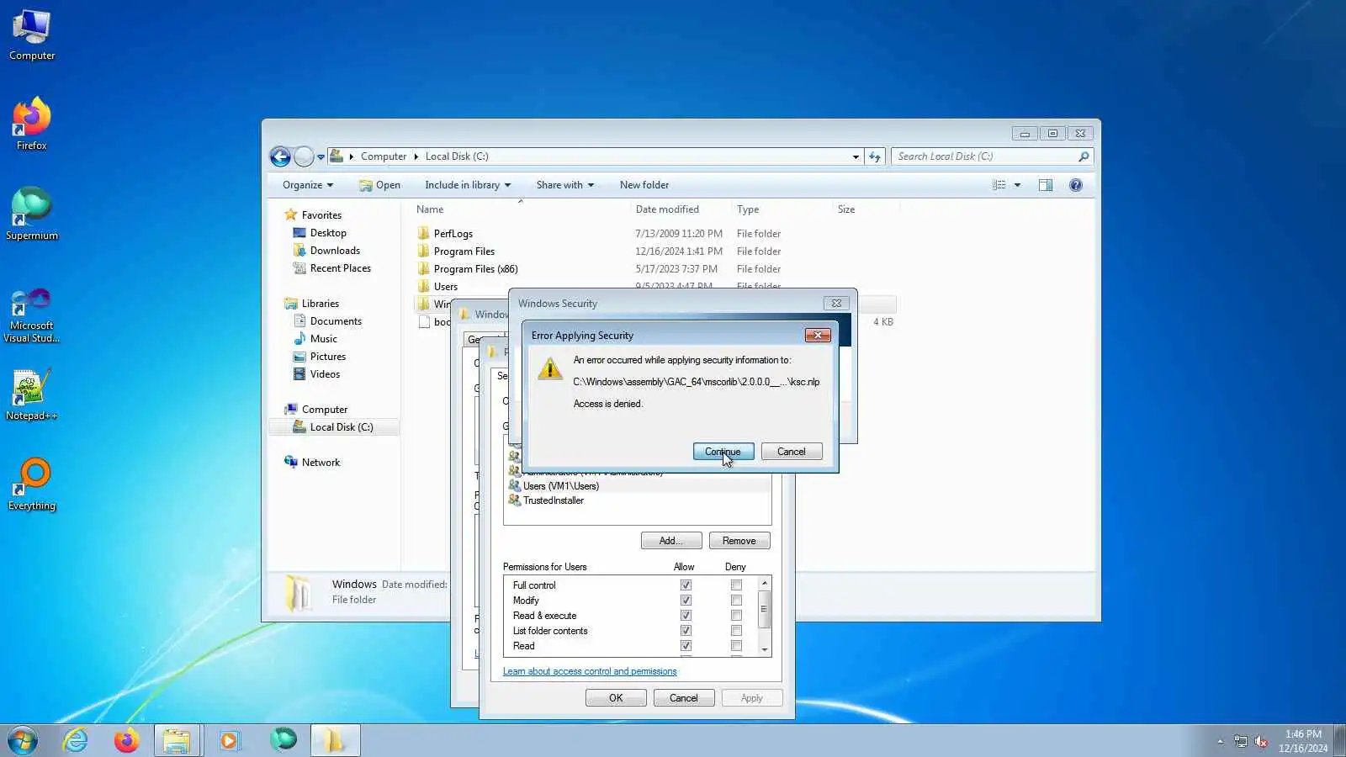Open the Include in library dropdown
Screen dimensions: 1346x757
pyautogui.click(x=468, y=185)
